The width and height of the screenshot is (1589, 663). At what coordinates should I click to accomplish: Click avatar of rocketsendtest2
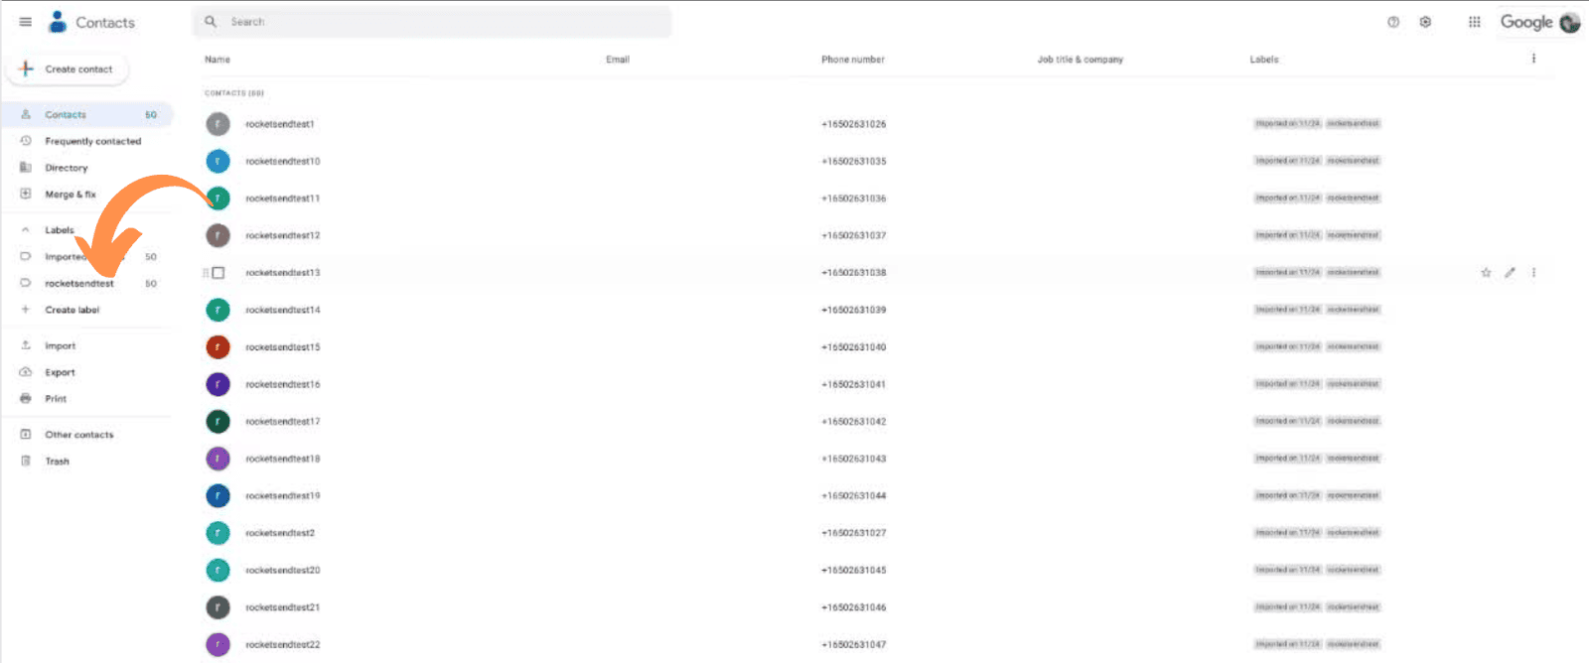coord(217,533)
